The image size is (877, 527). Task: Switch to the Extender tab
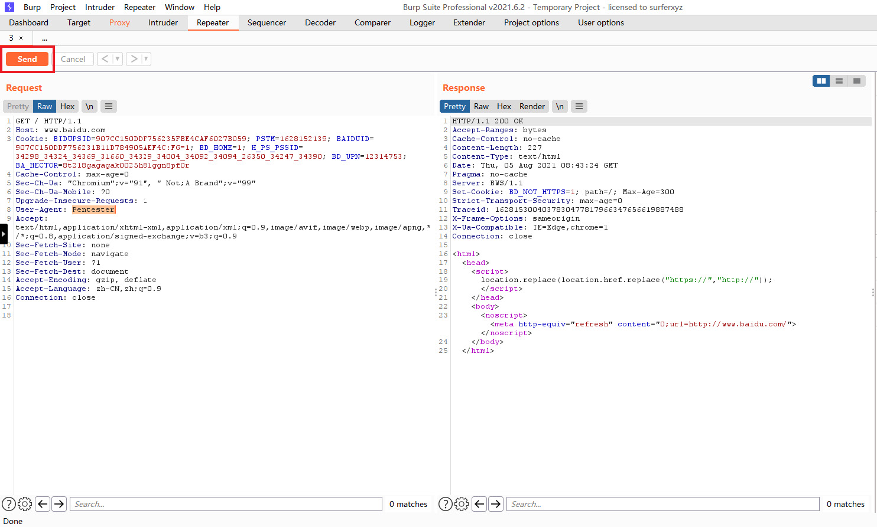pyautogui.click(x=469, y=22)
